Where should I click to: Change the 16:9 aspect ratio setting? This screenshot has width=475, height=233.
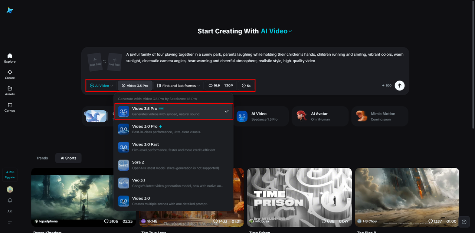tap(214, 86)
